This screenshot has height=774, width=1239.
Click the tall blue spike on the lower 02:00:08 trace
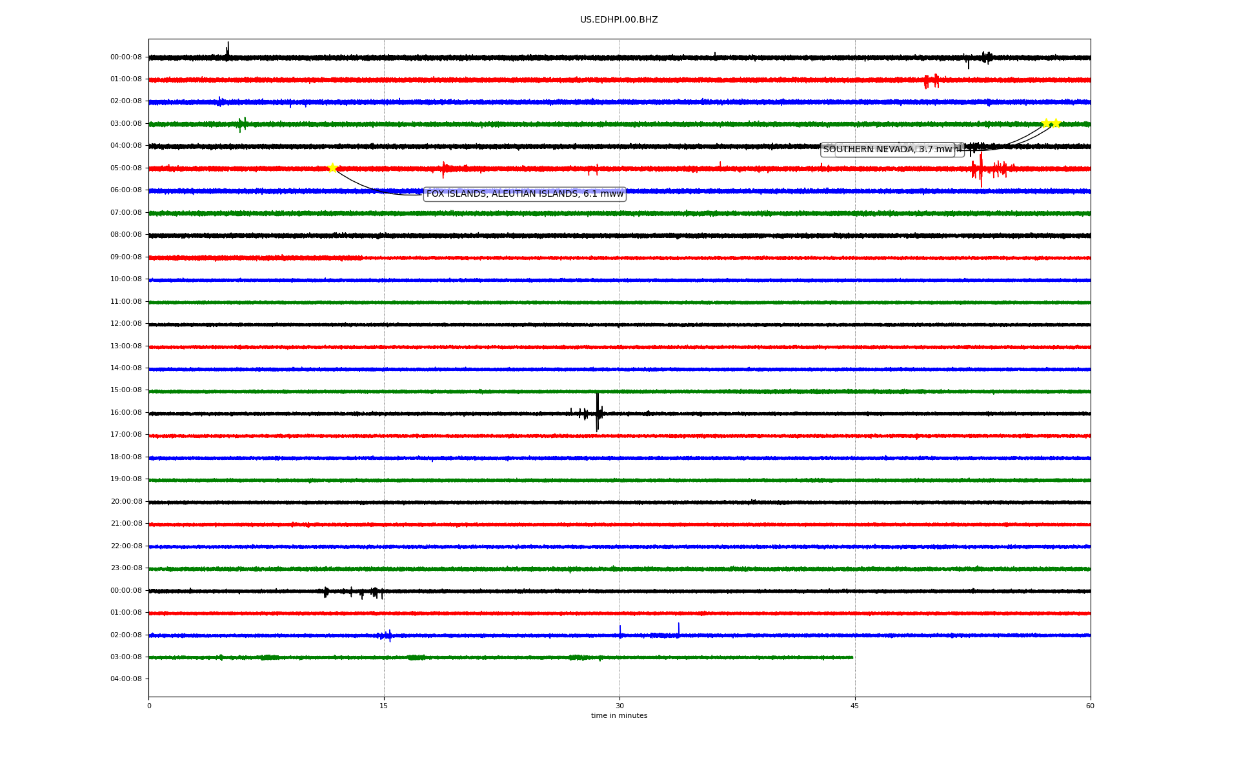[x=678, y=630]
